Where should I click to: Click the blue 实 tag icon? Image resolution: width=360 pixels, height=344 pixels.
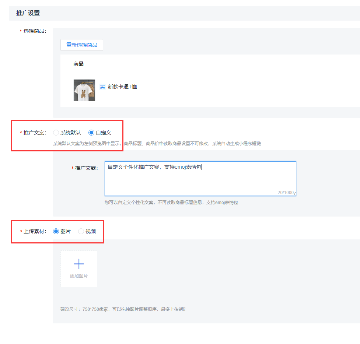coord(102,87)
